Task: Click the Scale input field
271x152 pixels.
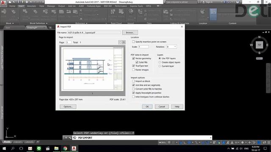Action: tap(144, 47)
